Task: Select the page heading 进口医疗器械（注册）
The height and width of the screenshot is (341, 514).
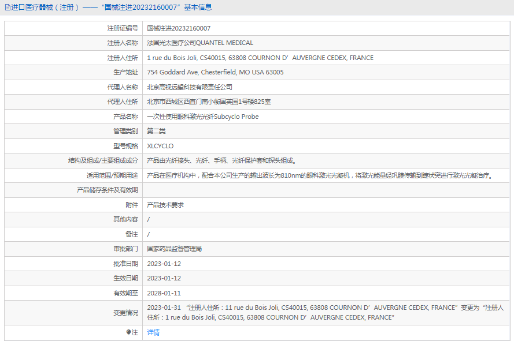Action: tap(45, 7)
